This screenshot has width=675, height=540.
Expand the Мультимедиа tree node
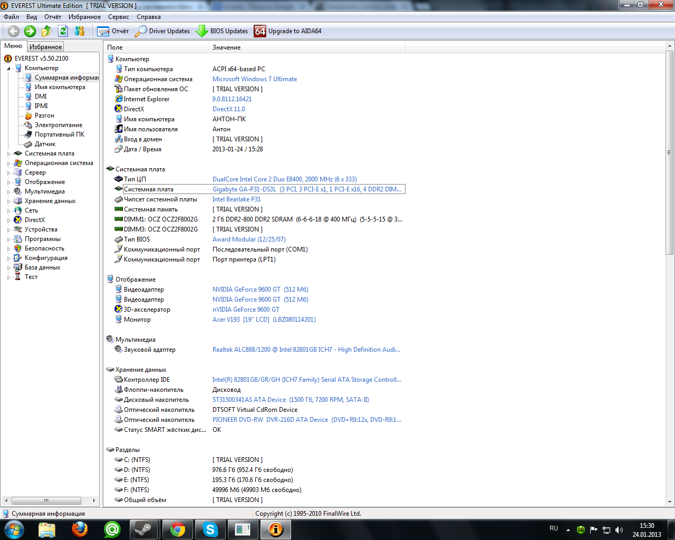[8, 192]
